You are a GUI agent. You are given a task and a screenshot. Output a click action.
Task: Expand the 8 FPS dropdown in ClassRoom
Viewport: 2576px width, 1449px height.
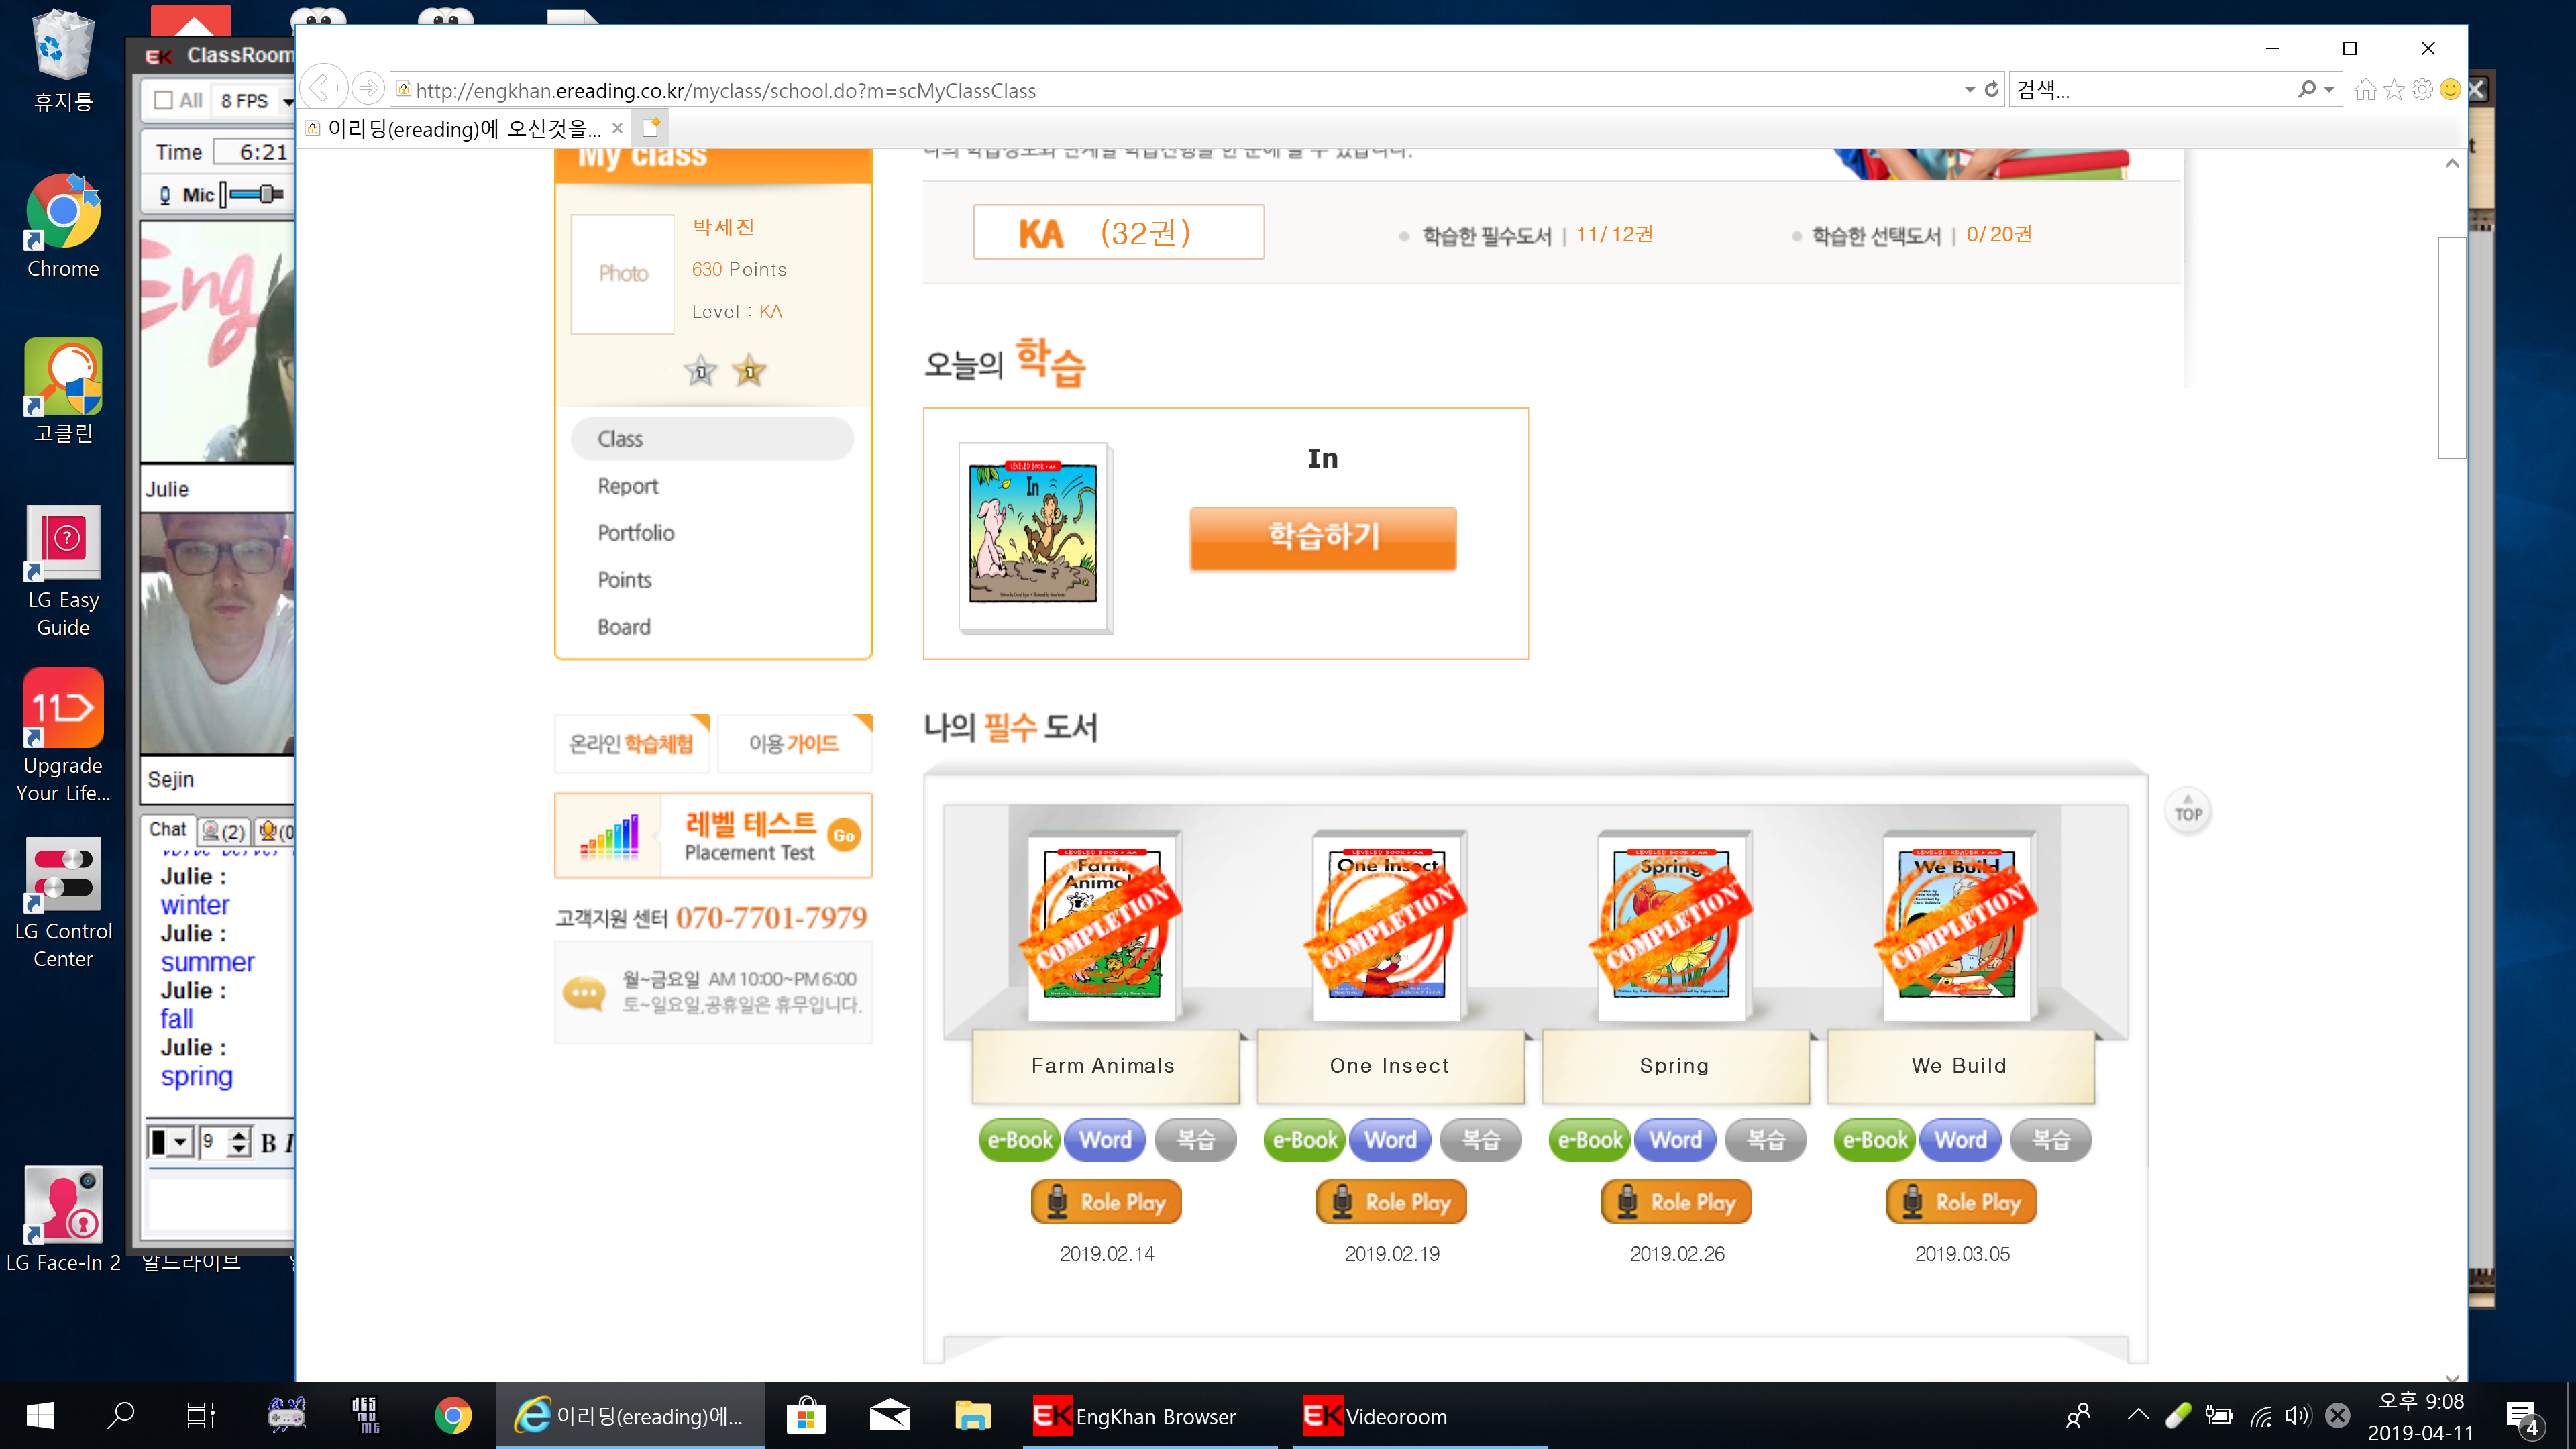click(288, 101)
